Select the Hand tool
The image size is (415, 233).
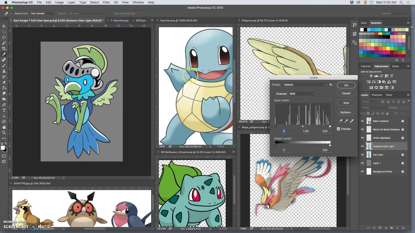coord(4,127)
